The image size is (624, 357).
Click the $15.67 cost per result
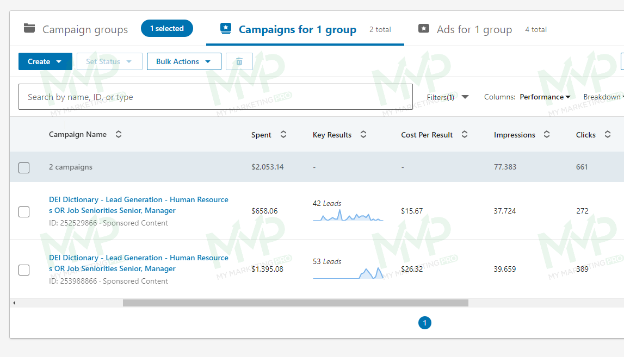pyautogui.click(x=412, y=211)
